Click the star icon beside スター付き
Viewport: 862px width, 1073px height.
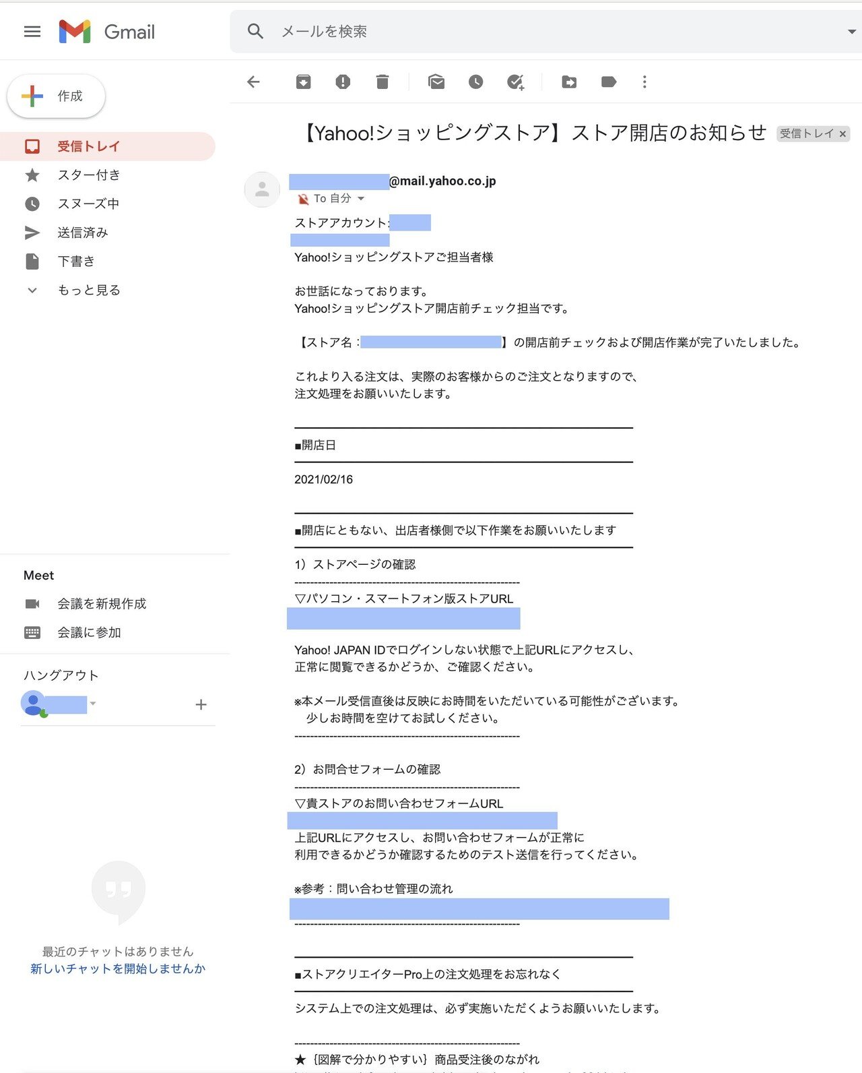tap(32, 175)
